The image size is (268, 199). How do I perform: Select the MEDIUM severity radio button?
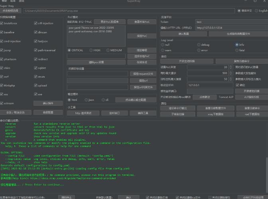[108, 50]
